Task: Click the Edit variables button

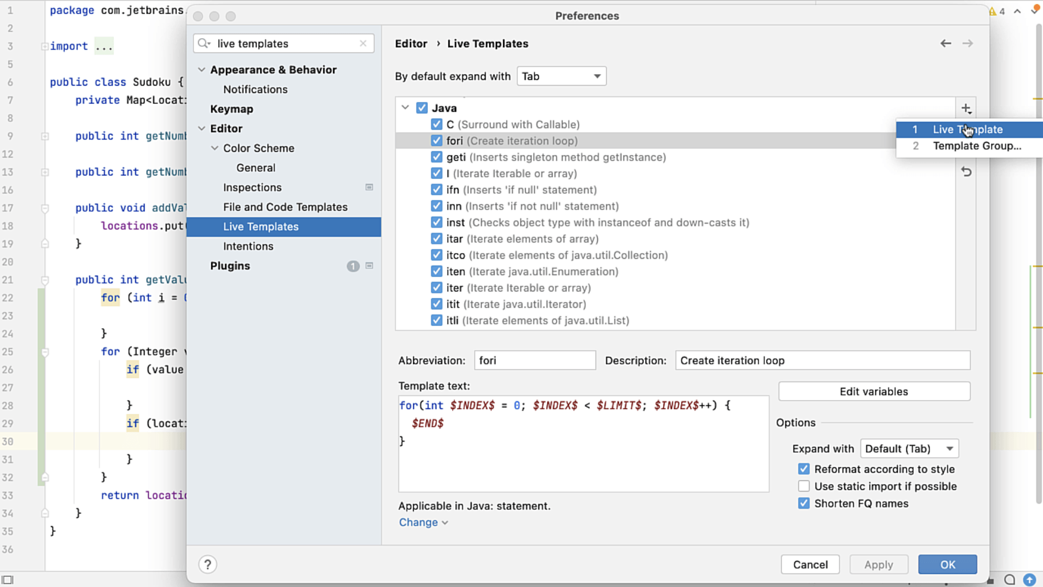Action: (x=874, y=391)
